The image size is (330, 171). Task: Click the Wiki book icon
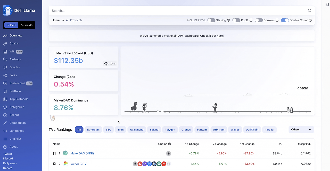pos(5,52)
